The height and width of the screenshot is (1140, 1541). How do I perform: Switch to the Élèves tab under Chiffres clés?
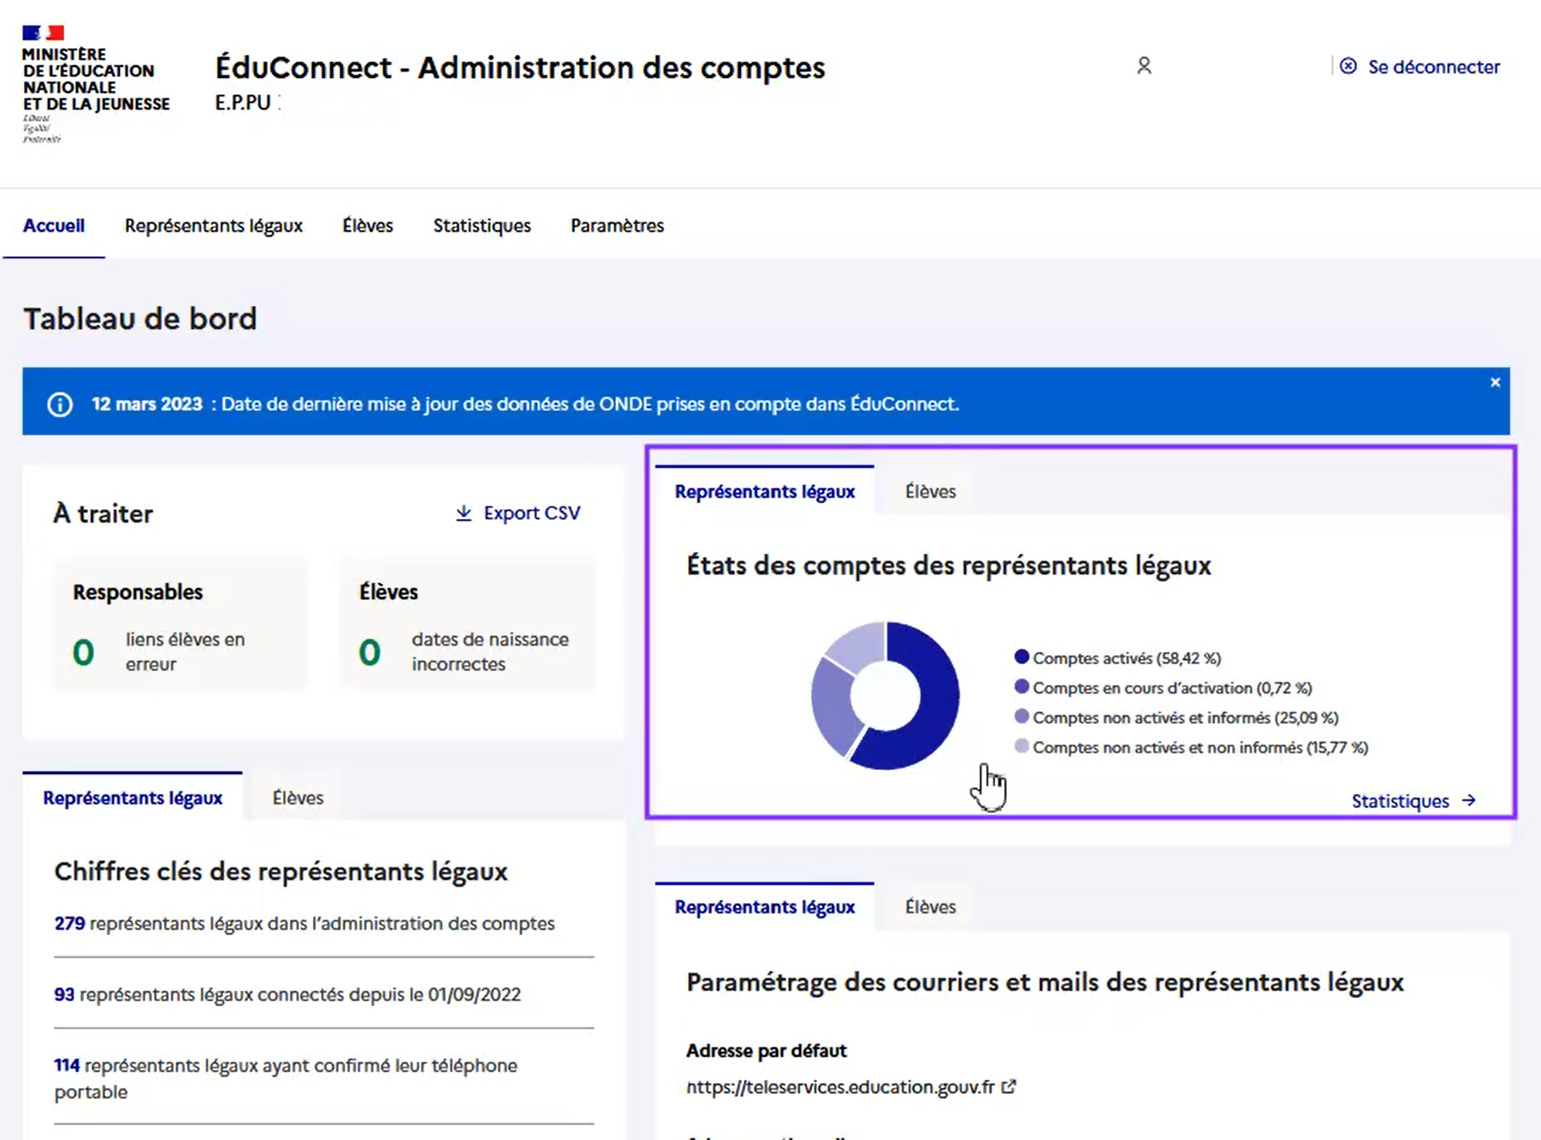click(x=298, y=797)
